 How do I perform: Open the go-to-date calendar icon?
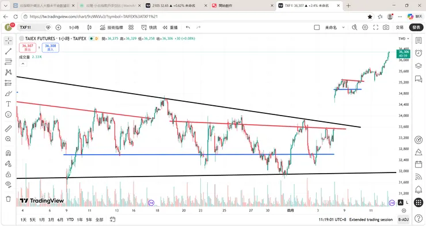(113, 219)
